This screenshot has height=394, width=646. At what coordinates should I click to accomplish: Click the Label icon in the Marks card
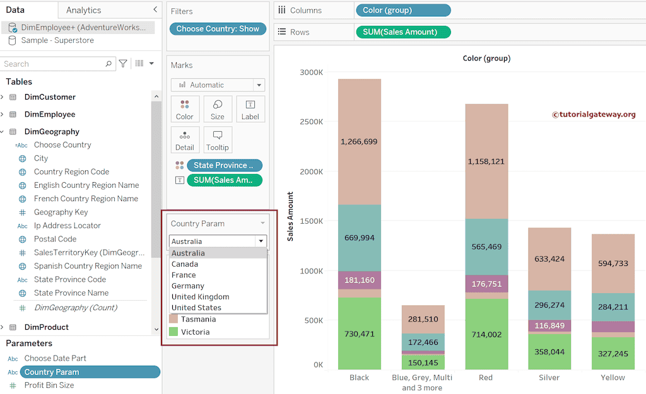pyautogui.click(x=250, y=108)
